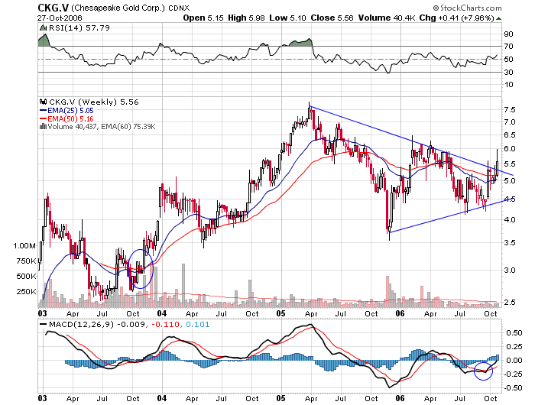Click the red -0.110 MACD signal value
535x405 pixels.
(165, 324)
